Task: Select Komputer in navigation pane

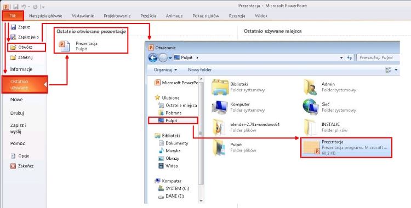Action: click(168, 181)
